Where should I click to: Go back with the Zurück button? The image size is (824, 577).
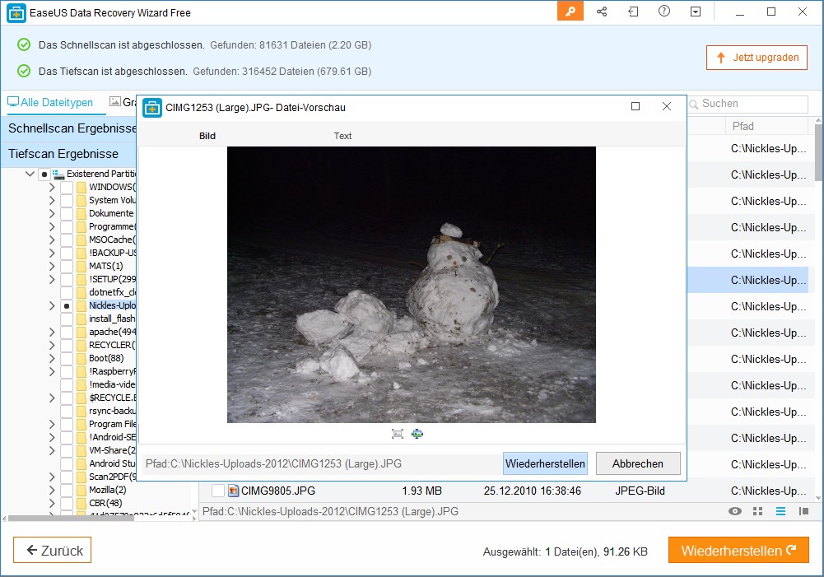click(x=53, y=550)
